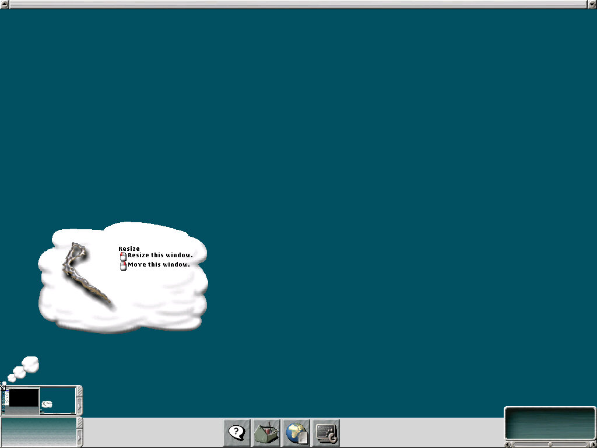
Task: Click the left mouse icon beside Resize this window
Action: pos(123,256)
